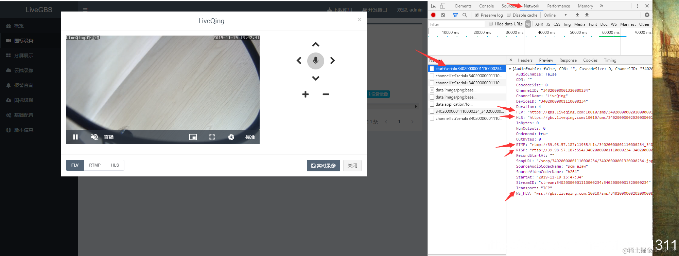Switch to HLS stream format

click(x=115, y=165)
